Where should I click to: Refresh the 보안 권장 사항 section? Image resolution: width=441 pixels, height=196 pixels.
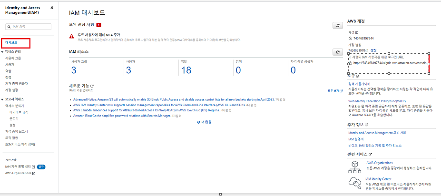pos(338,25)
